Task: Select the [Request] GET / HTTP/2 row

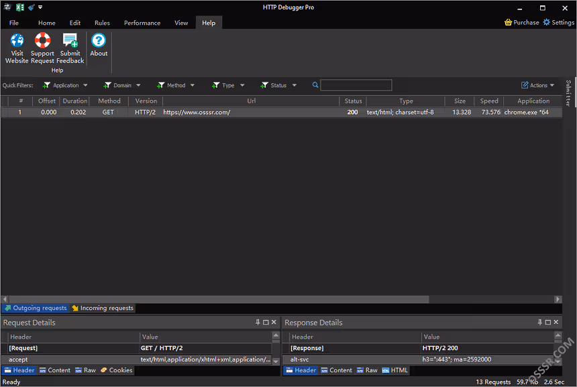Action: pos(136,348)
